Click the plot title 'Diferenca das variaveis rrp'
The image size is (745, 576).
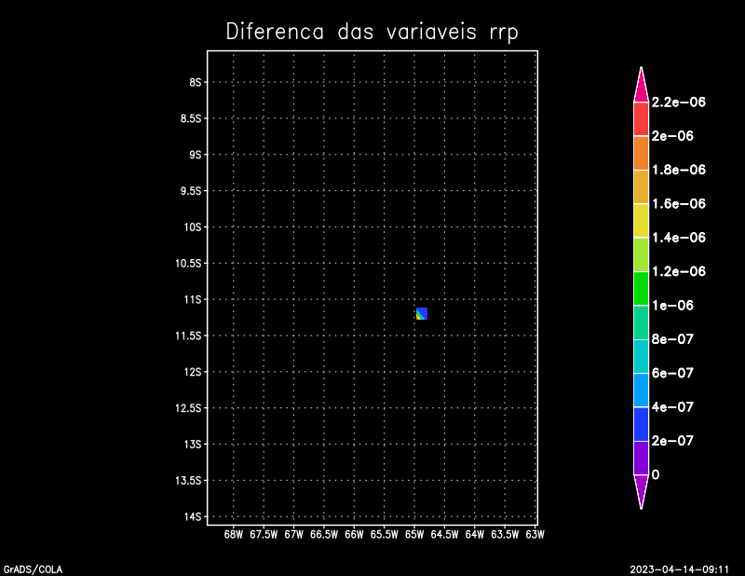coord(372,32)
